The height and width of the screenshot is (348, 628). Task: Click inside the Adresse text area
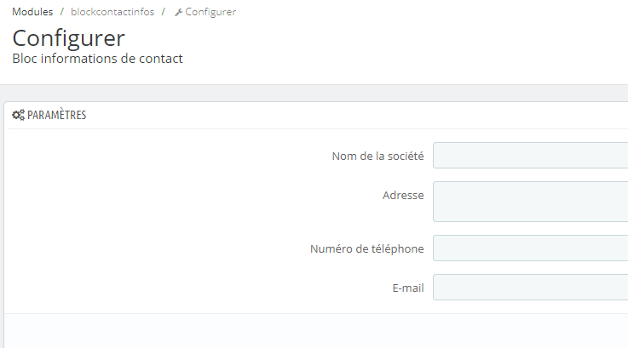pyautogui.click(x=530, y=202)
